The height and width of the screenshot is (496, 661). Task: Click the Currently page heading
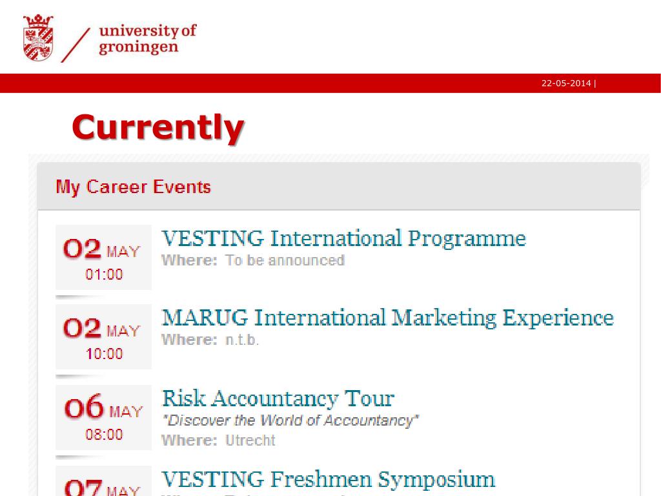pyautogui.click(x=158, y=127)
